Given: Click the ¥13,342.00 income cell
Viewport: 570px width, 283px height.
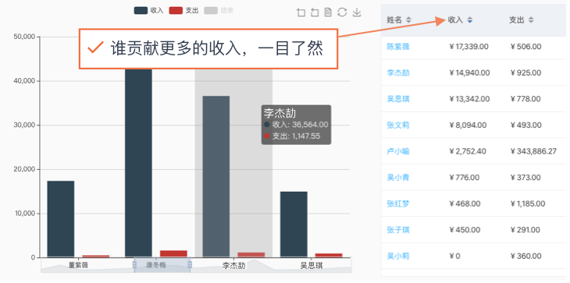Looking at the screenshot, I should (469, 99).
